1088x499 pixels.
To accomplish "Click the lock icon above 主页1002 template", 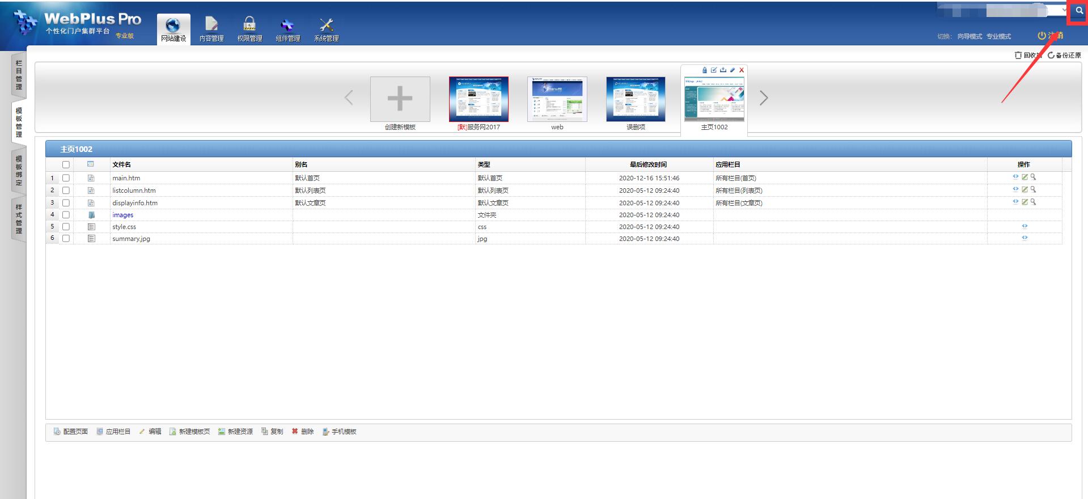I will pyautogui.click(x=705, y=70).
